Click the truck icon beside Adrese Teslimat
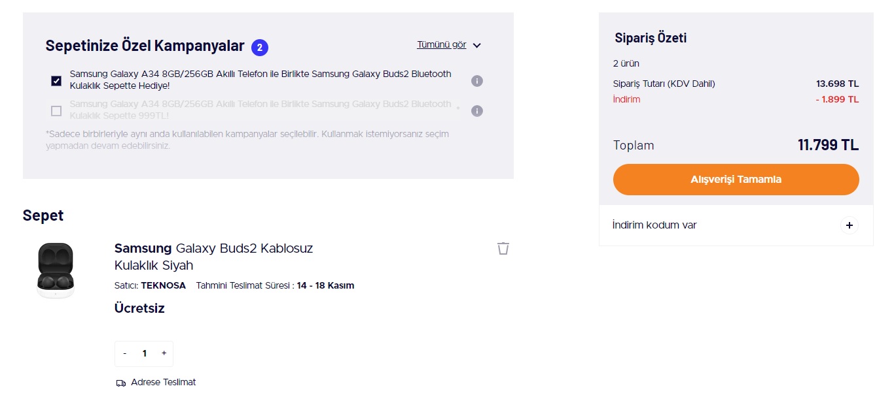 tap(120, 383)
